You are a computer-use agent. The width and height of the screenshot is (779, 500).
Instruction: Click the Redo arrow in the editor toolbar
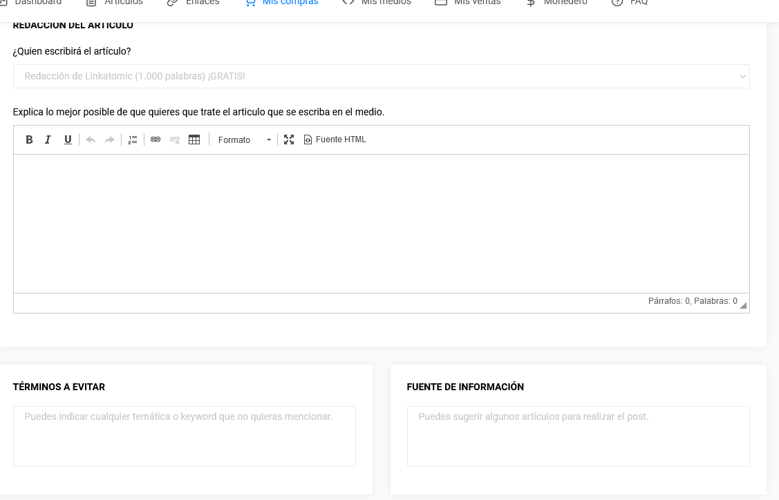point(109,140)
